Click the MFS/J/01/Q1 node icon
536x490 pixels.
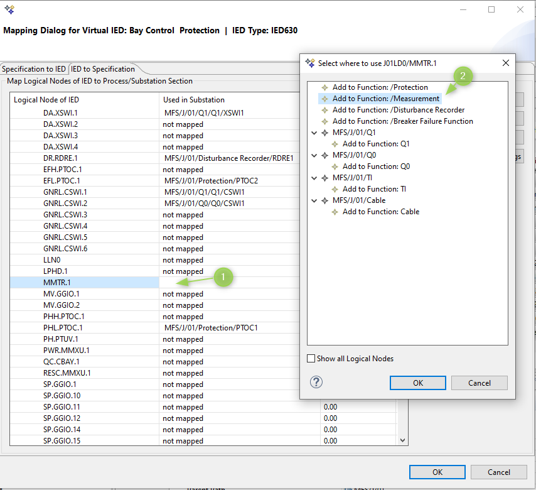[x=324, y=133]
